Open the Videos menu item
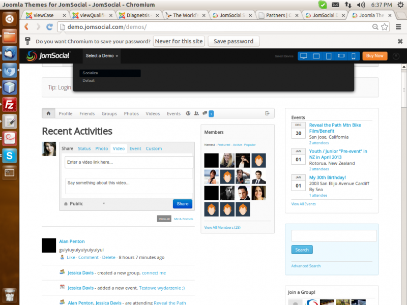Image resolution: width=407 pixels, height=305 pixels. coord(153,113)
